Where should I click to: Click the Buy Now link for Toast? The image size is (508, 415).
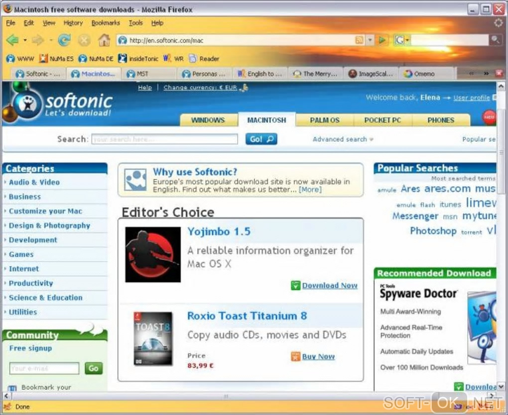pos(318,356)
